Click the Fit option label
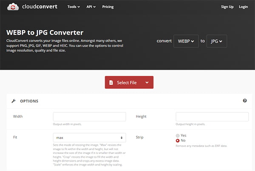This screenshot has width=255, height=171. (15, 137)
